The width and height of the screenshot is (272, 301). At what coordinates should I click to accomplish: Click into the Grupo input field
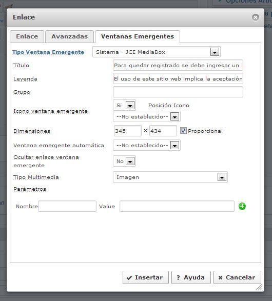pyautogui.click(x=178, y=92)
